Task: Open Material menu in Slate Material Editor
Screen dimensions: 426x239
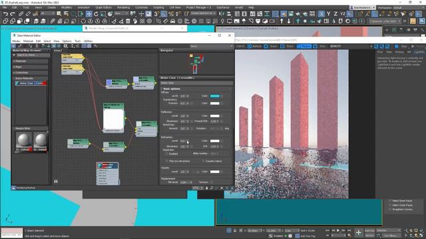Action: [x=28, y=41]
